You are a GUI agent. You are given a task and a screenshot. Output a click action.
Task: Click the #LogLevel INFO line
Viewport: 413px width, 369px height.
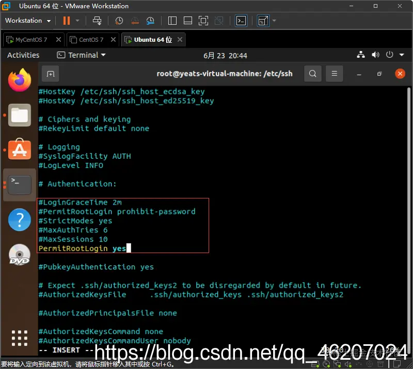coord(71,165)
